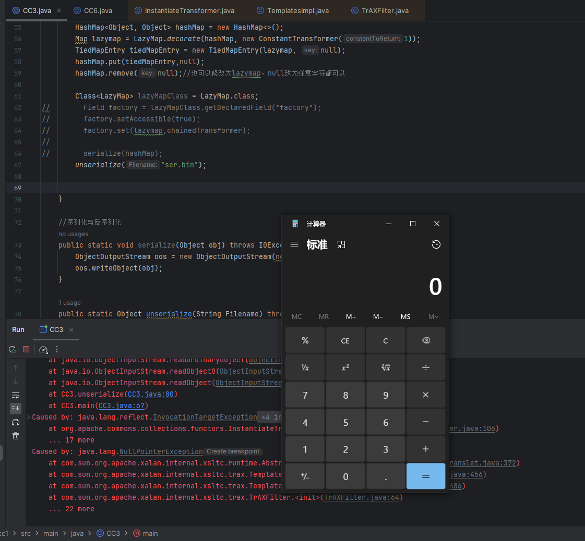Viewport: 585px width, 541px height.
Task: Click the 'java' folder breadcrumb
Action: 77,534
